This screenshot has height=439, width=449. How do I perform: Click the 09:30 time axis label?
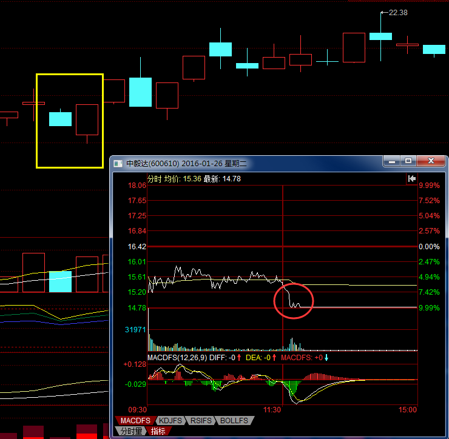pos(138,410)
